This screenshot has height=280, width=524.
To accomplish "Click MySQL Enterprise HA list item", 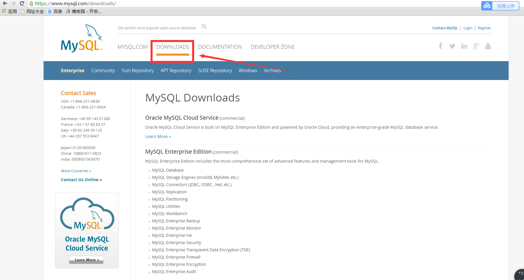I will click(172, 235).
